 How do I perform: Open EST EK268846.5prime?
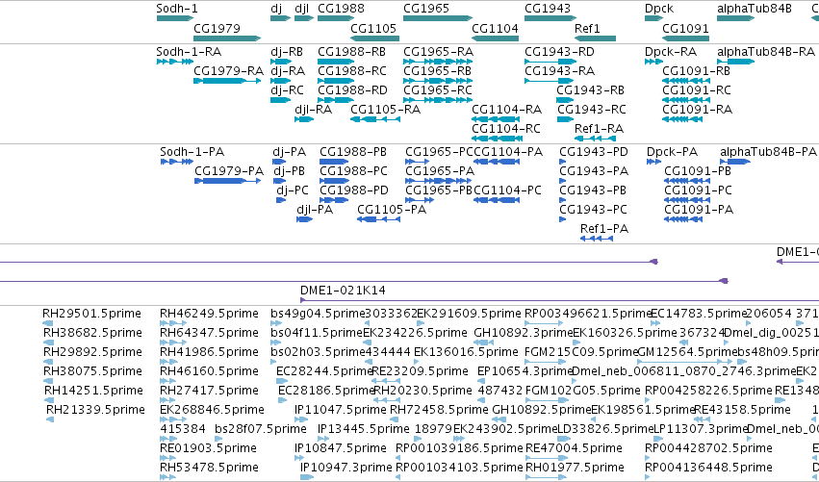[212, 410]
